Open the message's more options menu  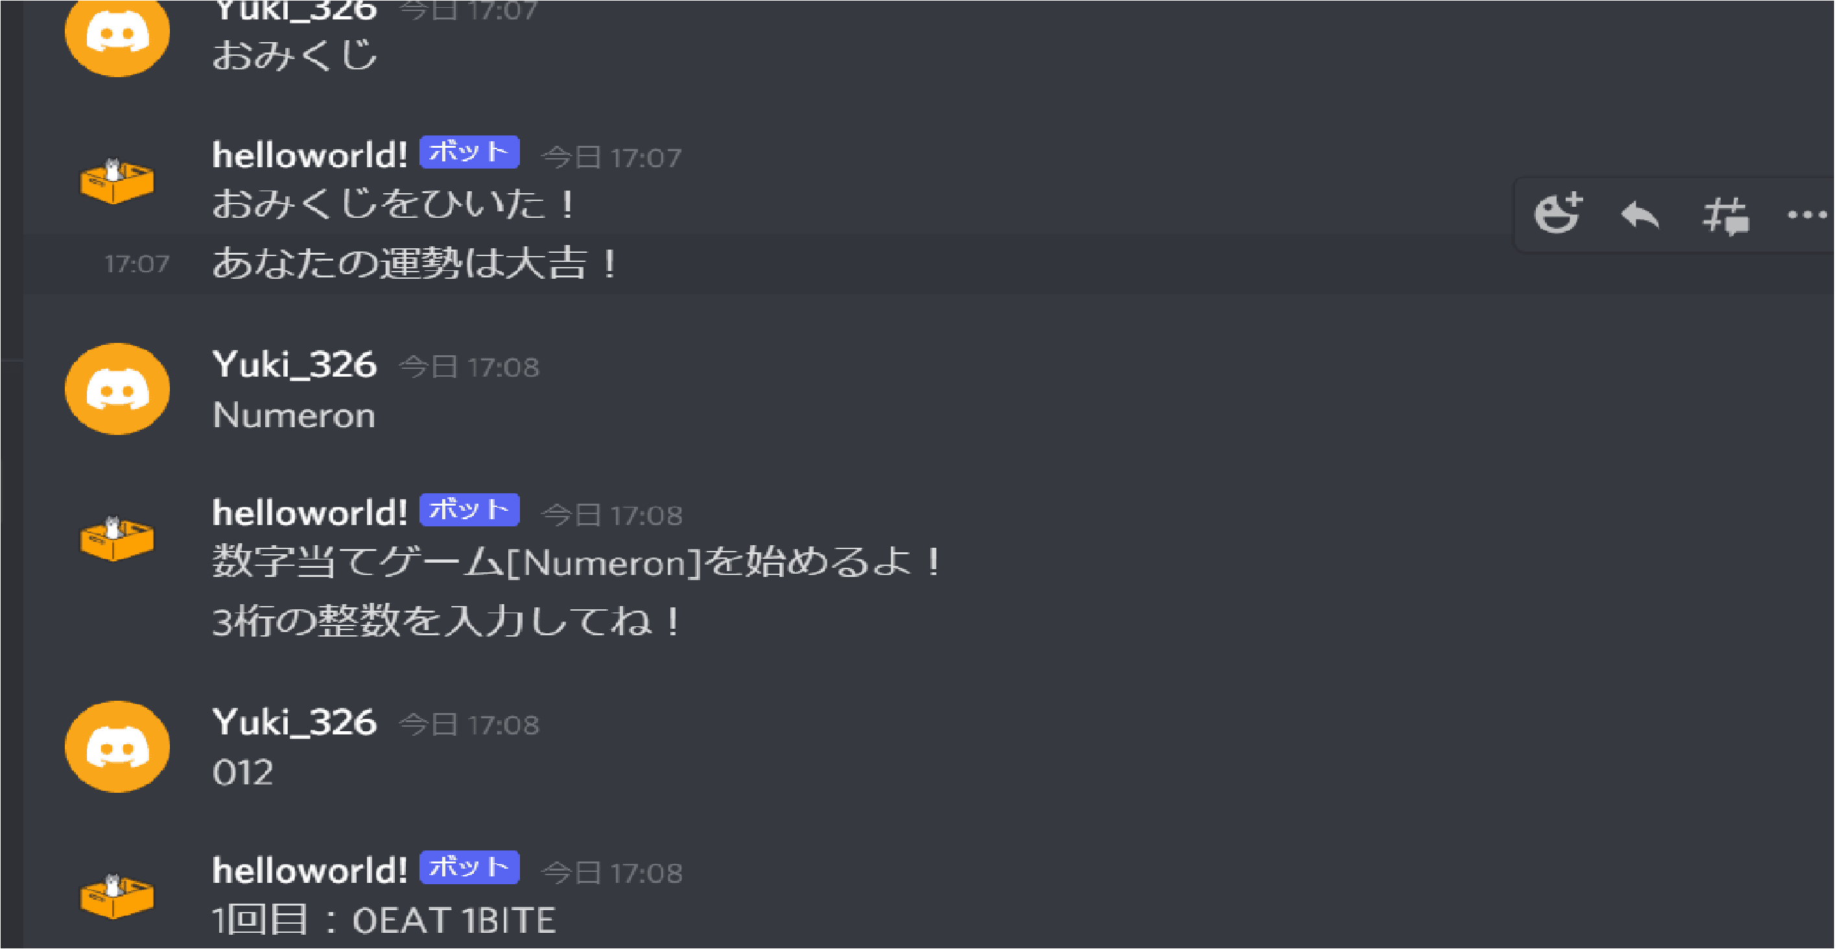click(1807, 215)
